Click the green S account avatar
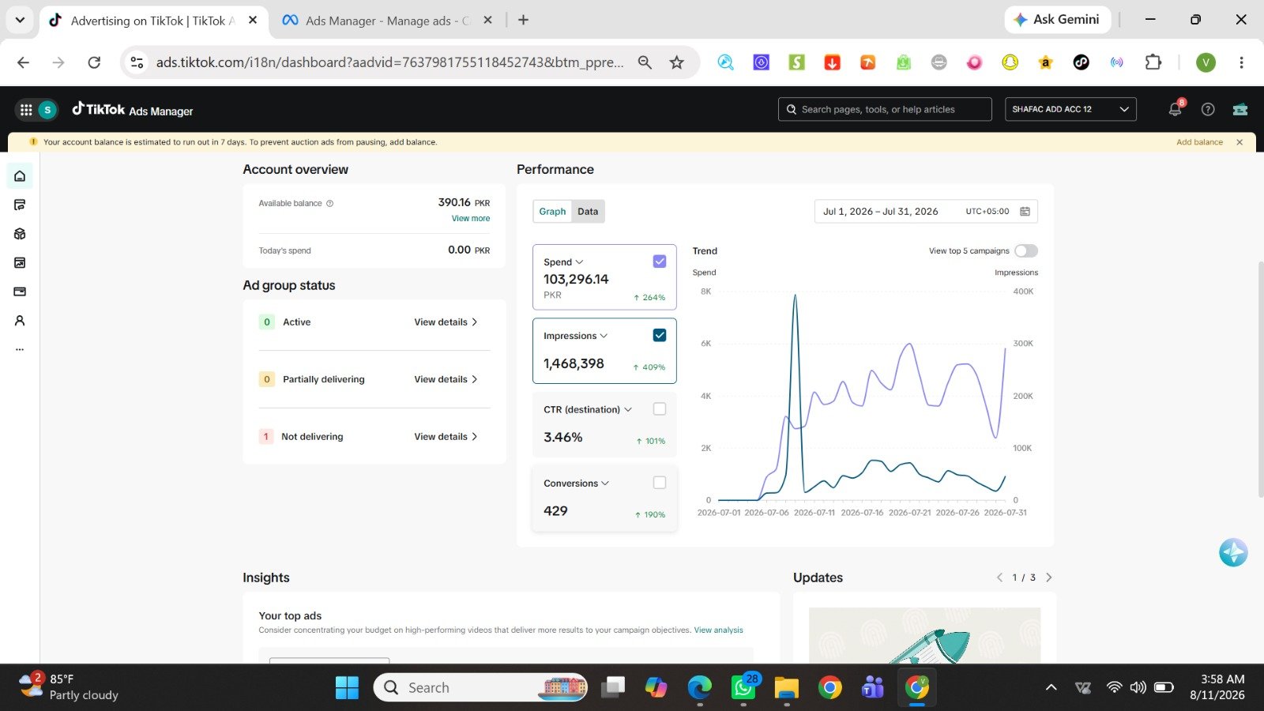This screenshot has width=1264, height=711. point(47,110)
